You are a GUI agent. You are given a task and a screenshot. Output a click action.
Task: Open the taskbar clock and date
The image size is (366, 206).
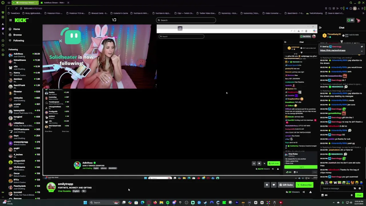[x=359, y=203]
